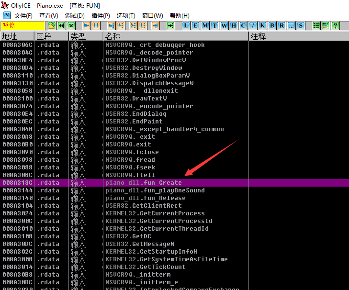Sort by the 区段 column header
Screen dimensions: 349x290
tap(52, 36)
